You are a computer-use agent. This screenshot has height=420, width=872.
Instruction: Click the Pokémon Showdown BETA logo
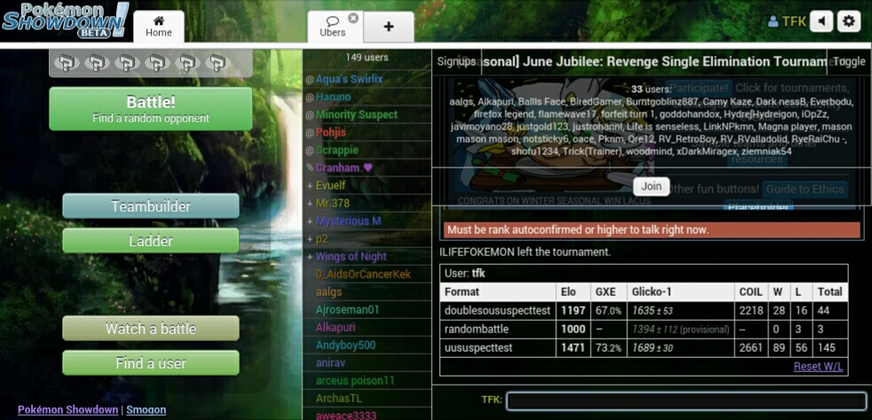(66, 20)
